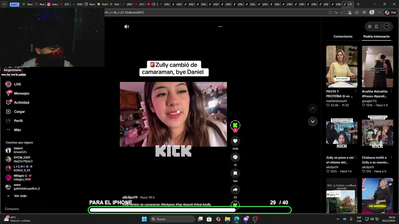Image resolution: width=399 pixels, height=224 pixels.
Task: Open Browser essentials heart icon
Action: tap(364, 12)
